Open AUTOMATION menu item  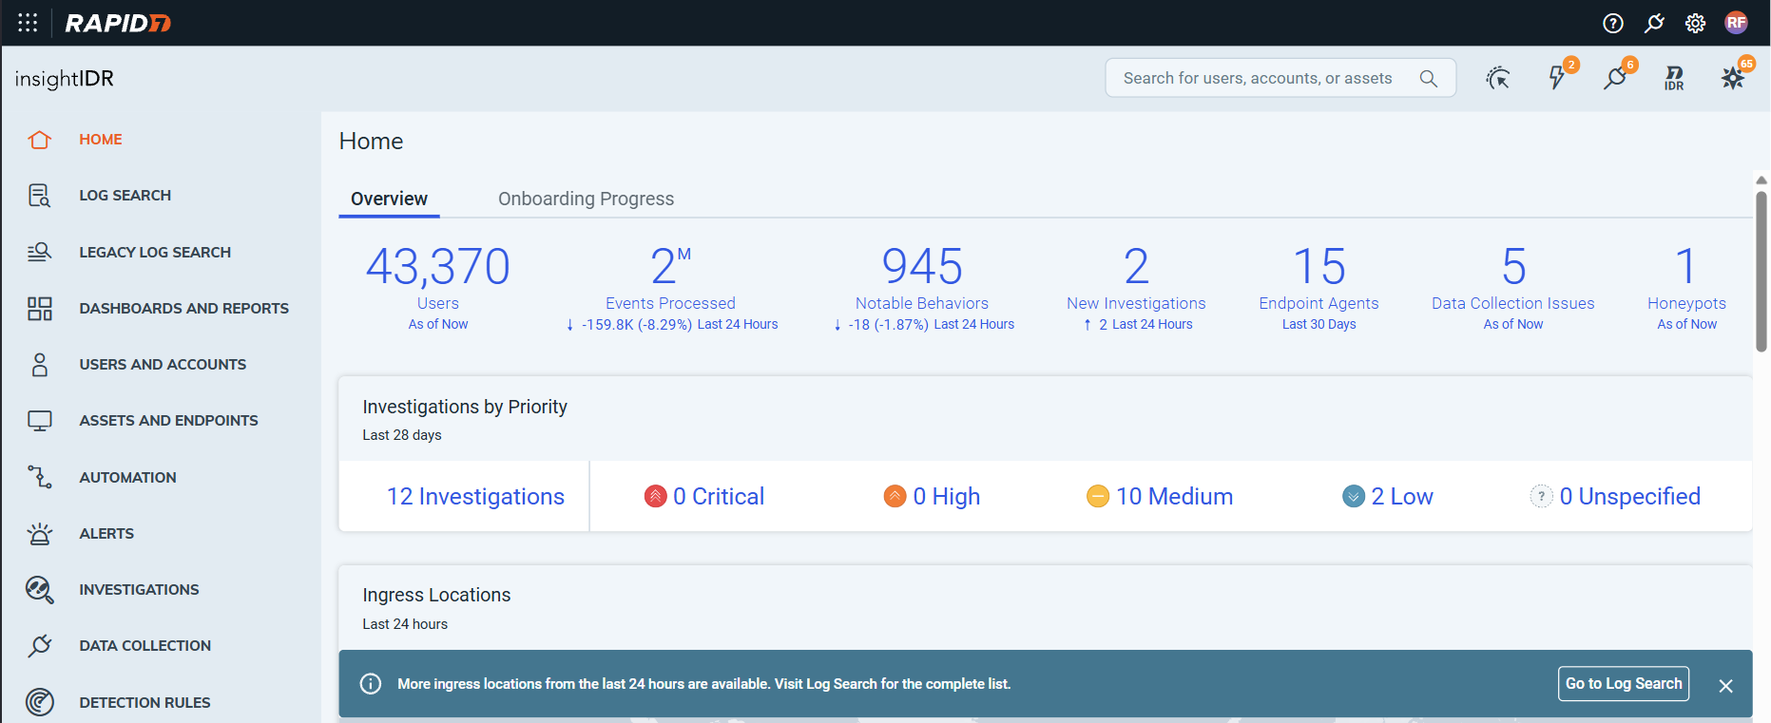tap(128, 478)
